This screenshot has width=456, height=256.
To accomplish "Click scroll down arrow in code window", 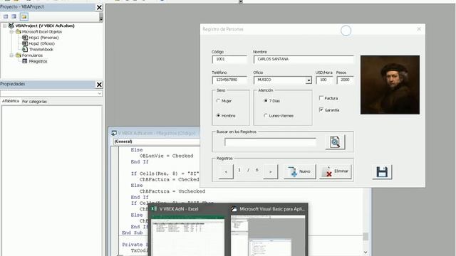I will click(x=366, y=253).
